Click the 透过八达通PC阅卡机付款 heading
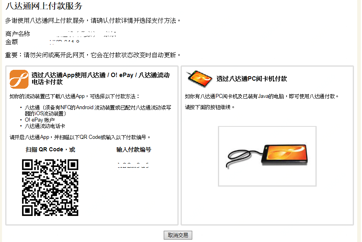362x242 pixels. [252, 79]
